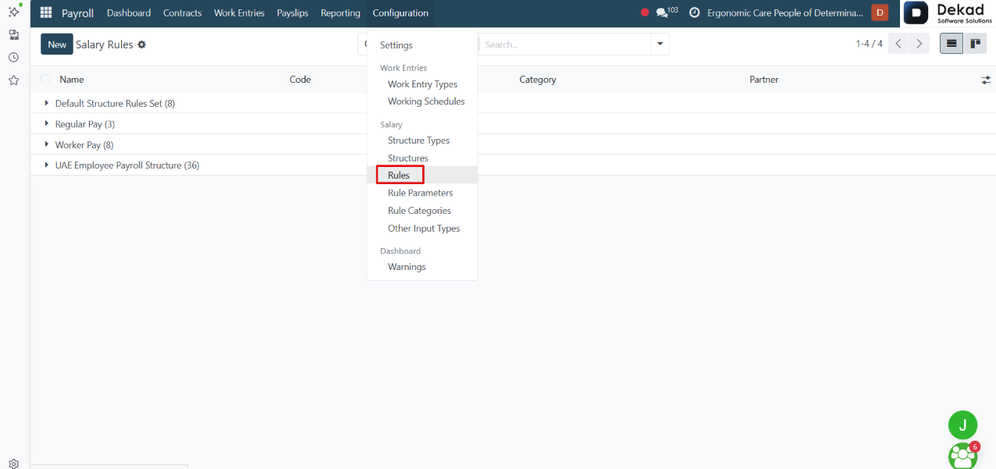Sort by Name column header

tap(72, 80)
